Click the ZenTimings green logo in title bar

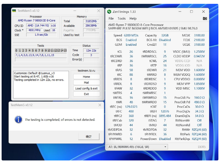[x=109, y=12]
